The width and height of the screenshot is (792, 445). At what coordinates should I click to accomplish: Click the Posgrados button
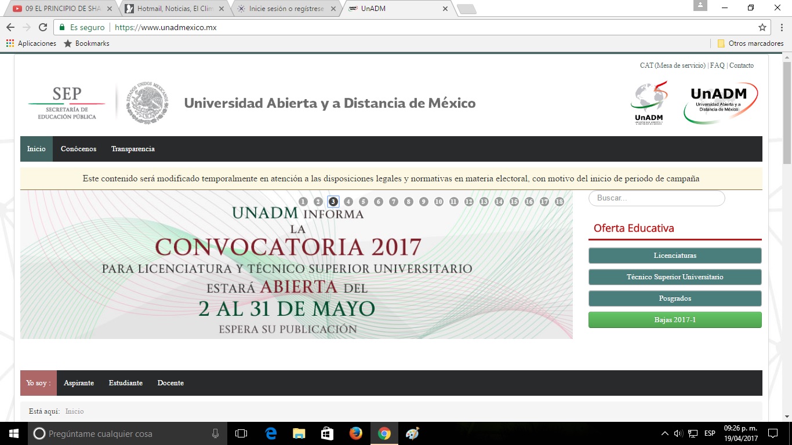pos(675,298)
